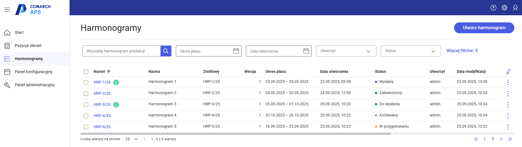Click green badge icon next to HRP-1/25
522x147 pixels.
(x=116, y=82)
